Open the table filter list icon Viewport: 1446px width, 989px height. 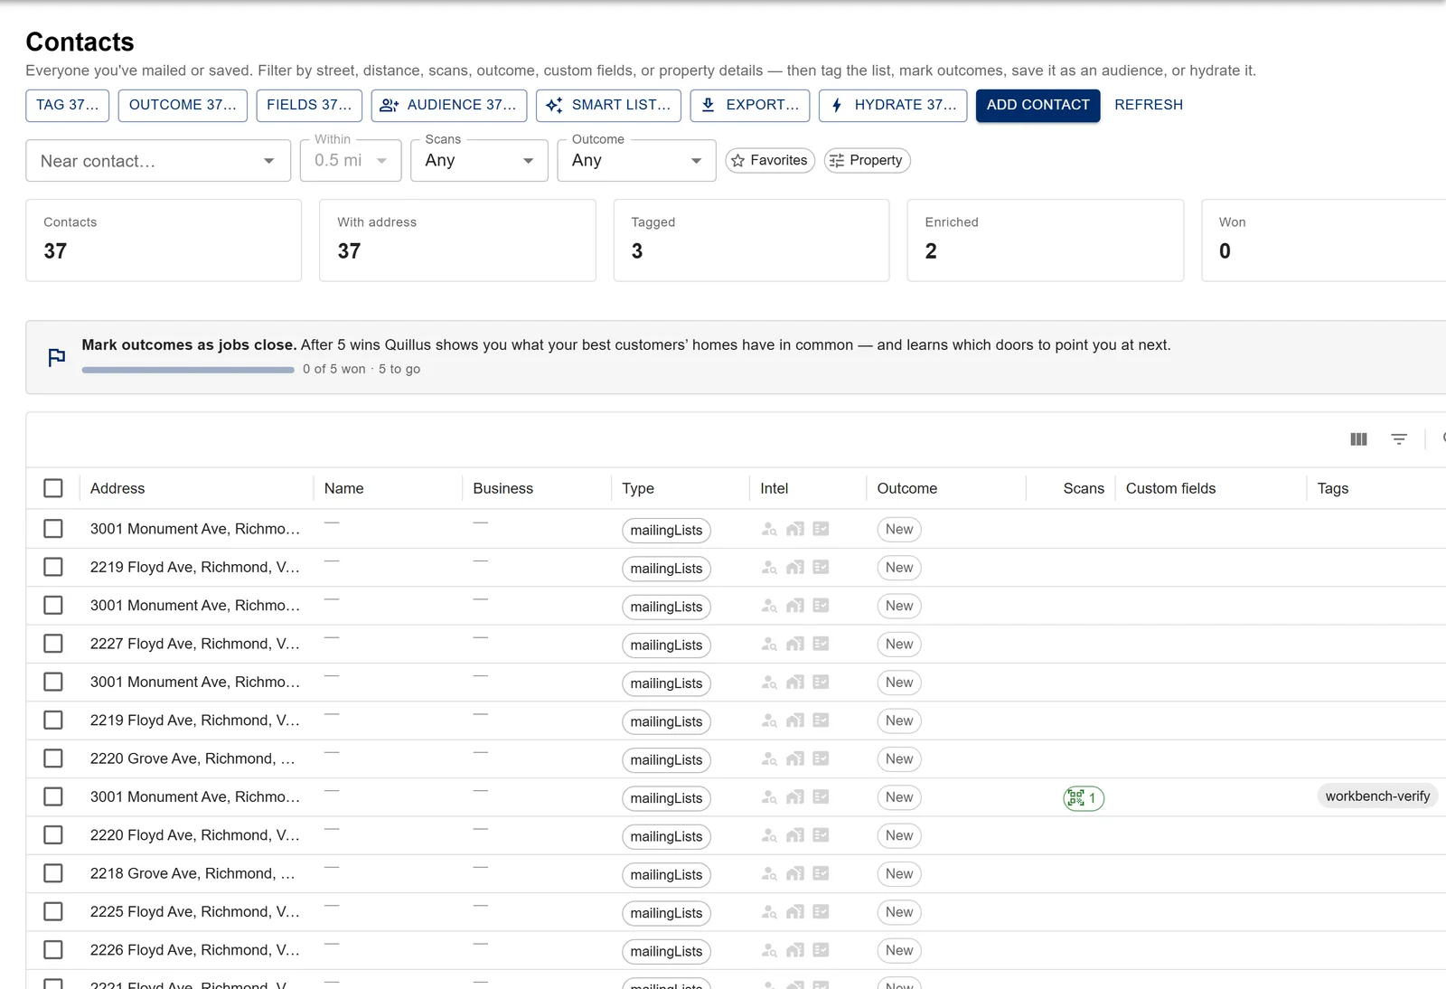point(1399,439)
